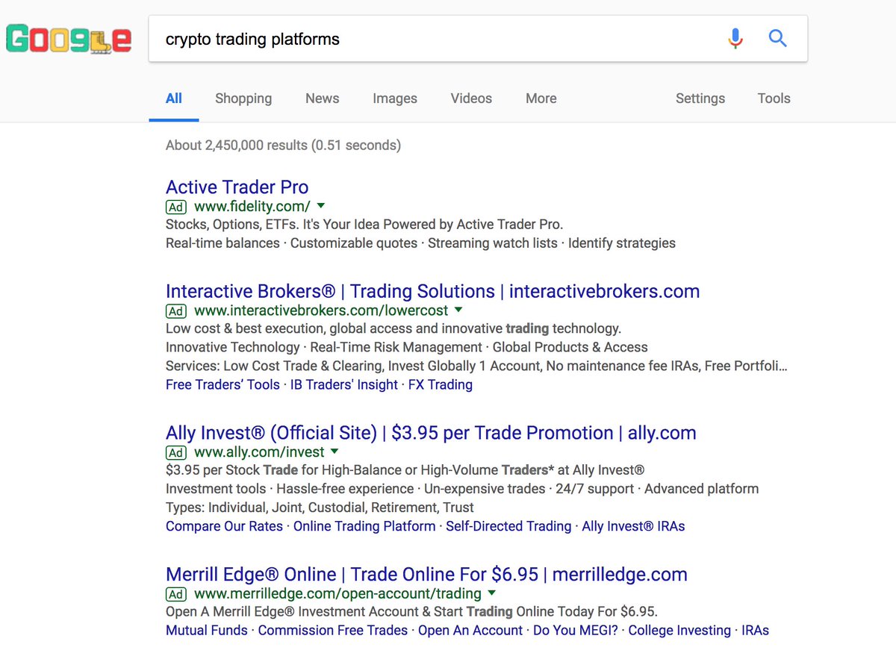Open the Active Trader Pro ad title
Screen dimensions: 896x662
(x=237, y=187)
